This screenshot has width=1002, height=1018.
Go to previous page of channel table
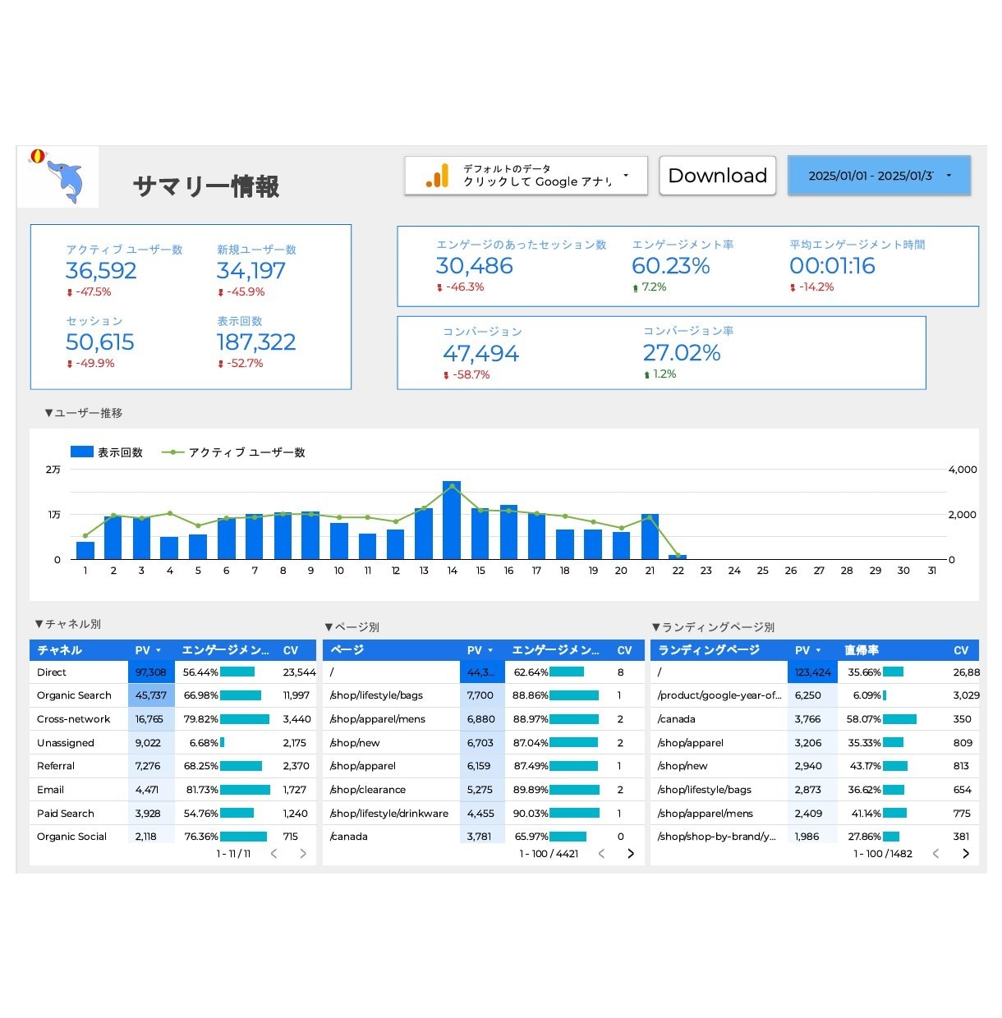(273, 854)
